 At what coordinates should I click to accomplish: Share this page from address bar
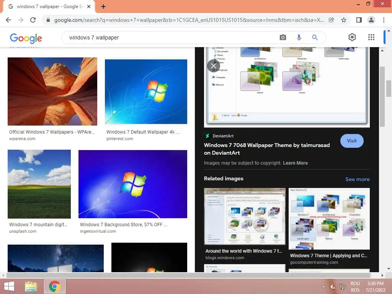[x=331, y=20]
